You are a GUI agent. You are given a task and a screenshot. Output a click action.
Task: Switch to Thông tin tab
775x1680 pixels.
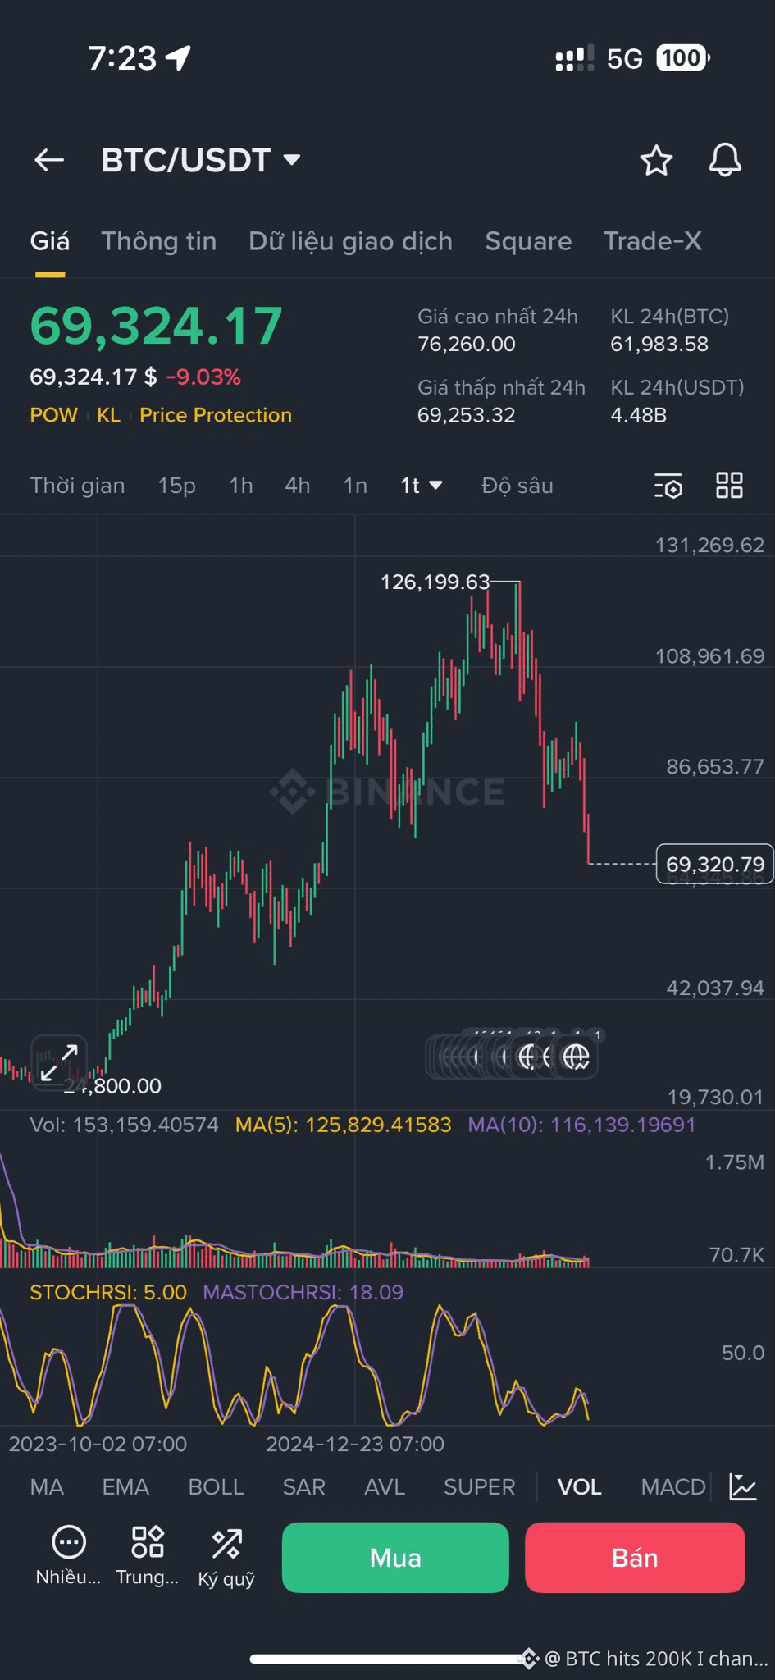click(159, 241)
